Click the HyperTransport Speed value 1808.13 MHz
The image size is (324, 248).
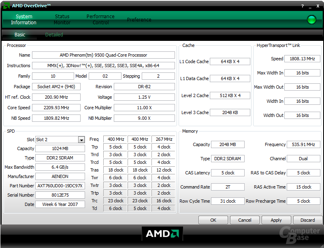(302, 59)
